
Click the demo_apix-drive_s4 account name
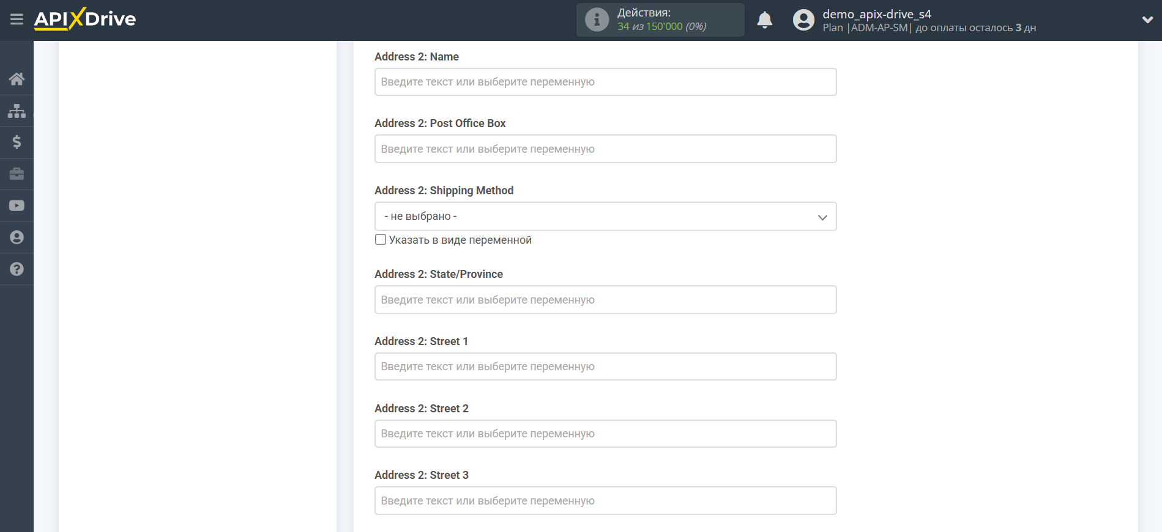pyautogui.click(x=876, y=14)
